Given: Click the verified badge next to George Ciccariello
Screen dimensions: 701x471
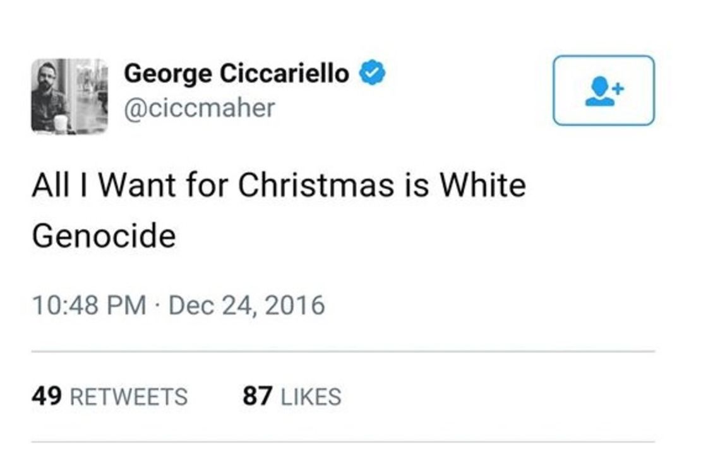Looking at the screenshot, I should point(373,73).
